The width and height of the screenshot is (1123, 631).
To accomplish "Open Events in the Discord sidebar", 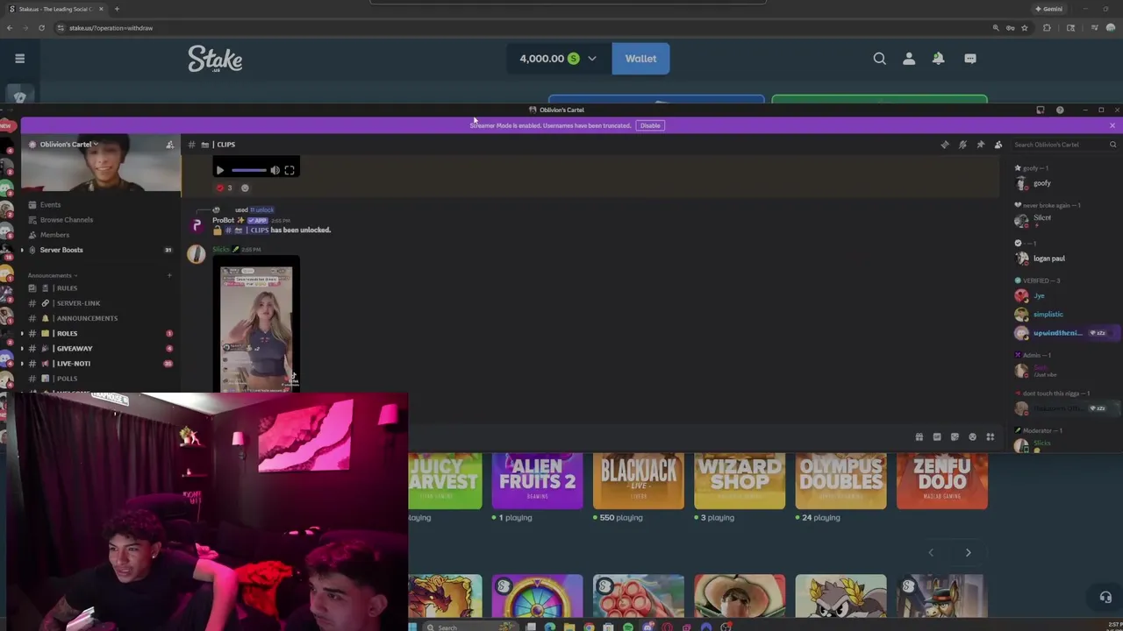I will pos(50,205).
